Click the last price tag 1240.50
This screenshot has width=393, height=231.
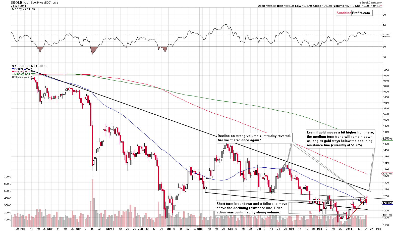387,203
